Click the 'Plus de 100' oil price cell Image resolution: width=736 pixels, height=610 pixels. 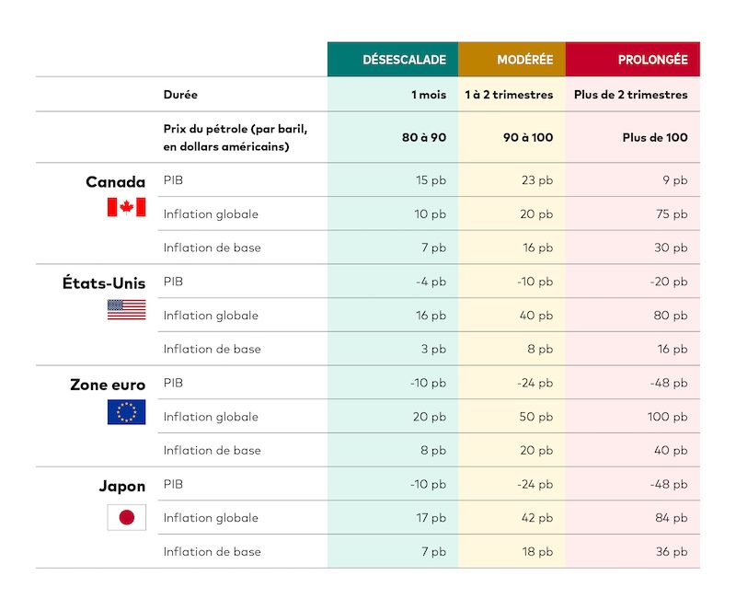tap(655, 137)
